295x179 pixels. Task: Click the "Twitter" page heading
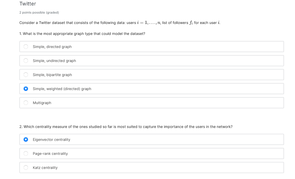27,4
